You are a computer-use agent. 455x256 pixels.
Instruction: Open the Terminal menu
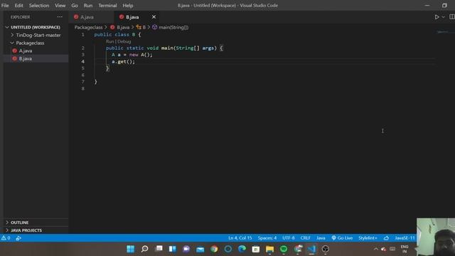point(107,6)
